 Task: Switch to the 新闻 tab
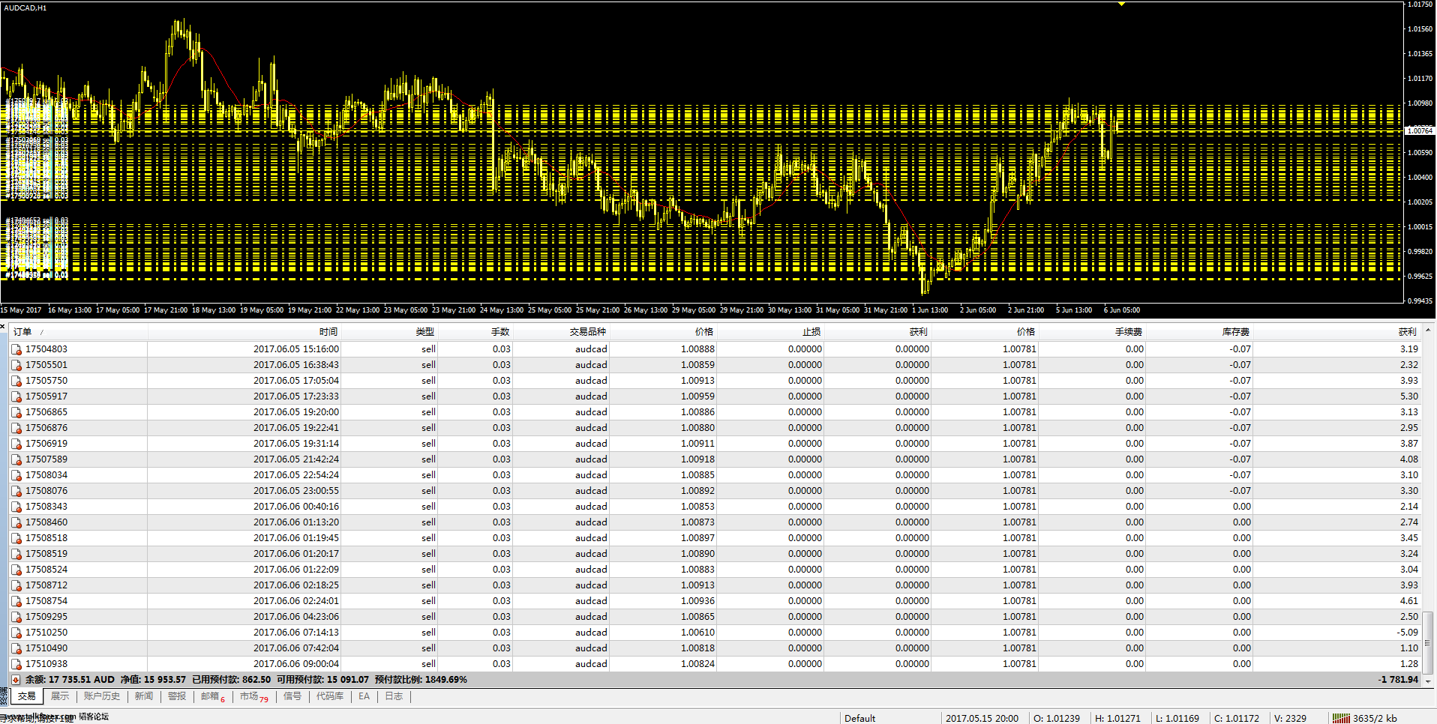144,696
